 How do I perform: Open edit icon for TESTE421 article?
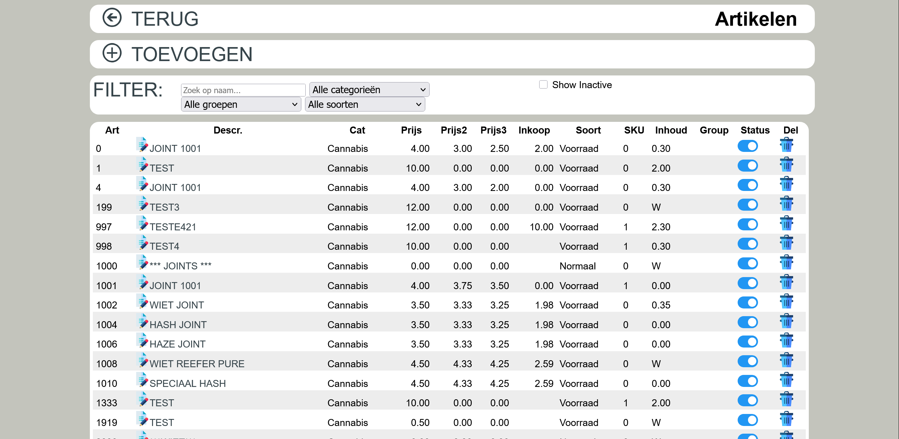click(x=142, y=223)
